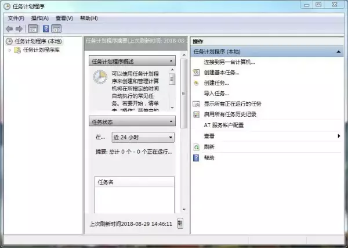
Task: Click the task history icon
Action: (197, 114)
